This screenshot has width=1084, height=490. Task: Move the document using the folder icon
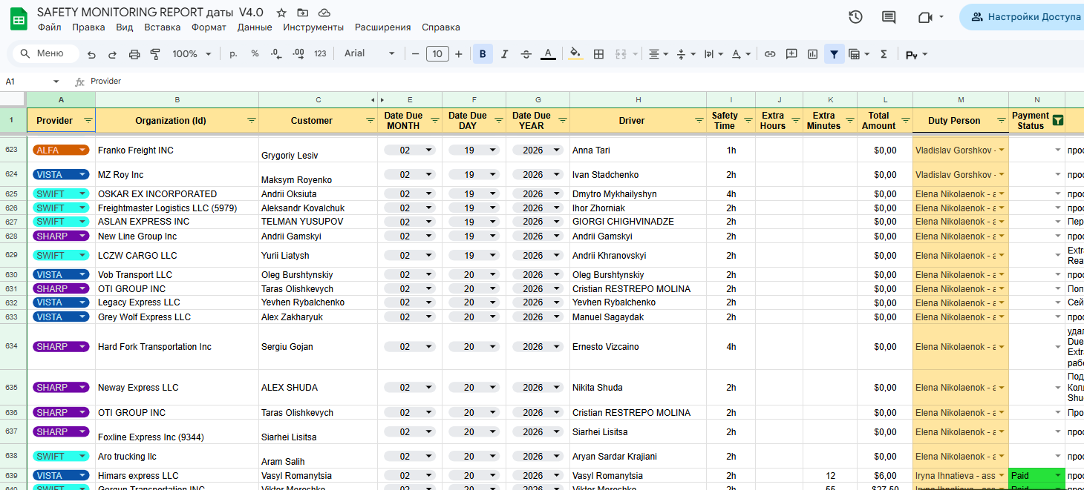point(302,13)
